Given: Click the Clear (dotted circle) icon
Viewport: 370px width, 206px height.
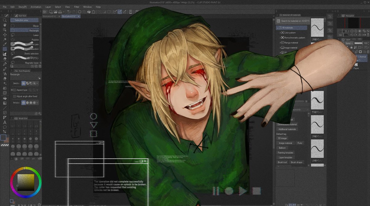Looking at the screenshot, I should (80, 12).
